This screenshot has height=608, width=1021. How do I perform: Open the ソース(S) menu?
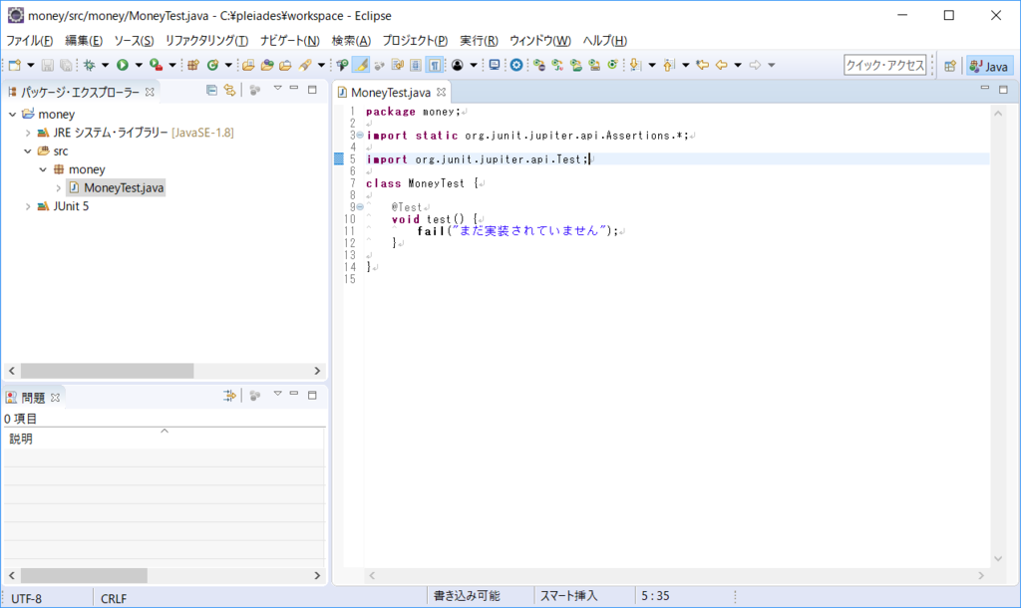pyautogui.click(x=134, y=40)
